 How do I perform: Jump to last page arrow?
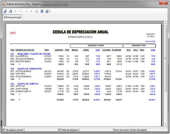click(31, 11)
